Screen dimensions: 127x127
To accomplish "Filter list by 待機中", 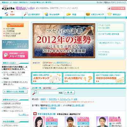I will (43, 99).
